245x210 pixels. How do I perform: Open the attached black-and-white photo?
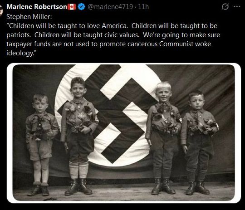tap(123, 132)
